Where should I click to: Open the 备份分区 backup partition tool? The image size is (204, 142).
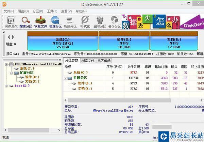coord(115,22)
